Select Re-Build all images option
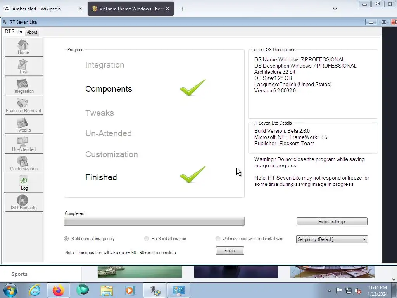This screenshot has width=397, height=298. [165, 239]
